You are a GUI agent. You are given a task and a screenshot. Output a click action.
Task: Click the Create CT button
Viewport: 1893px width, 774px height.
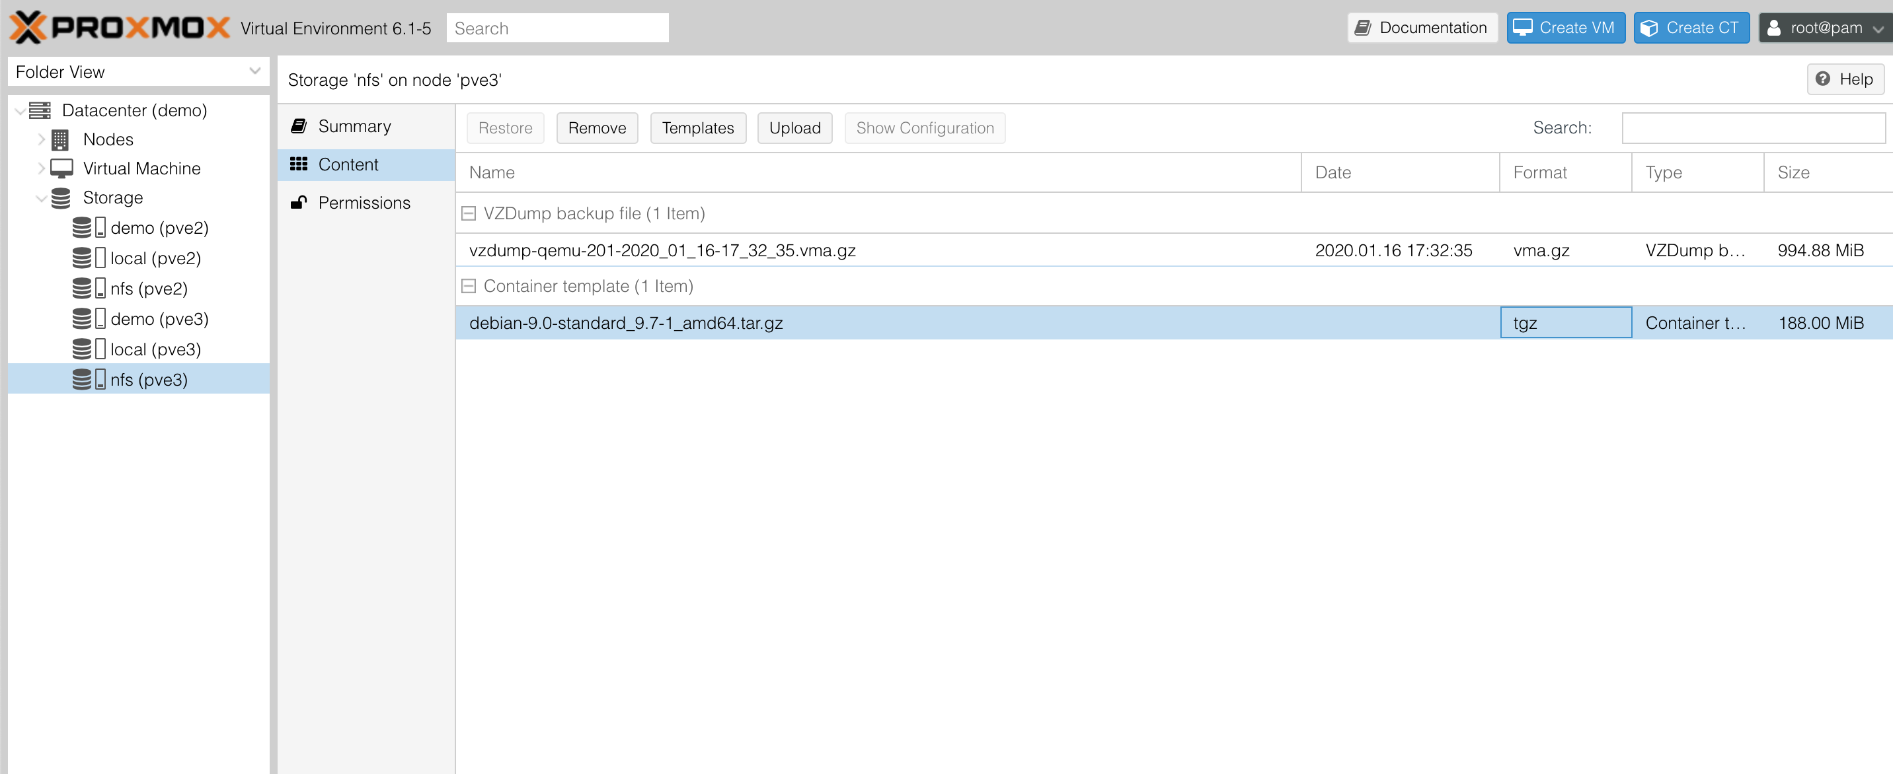tap(1691, 28)
